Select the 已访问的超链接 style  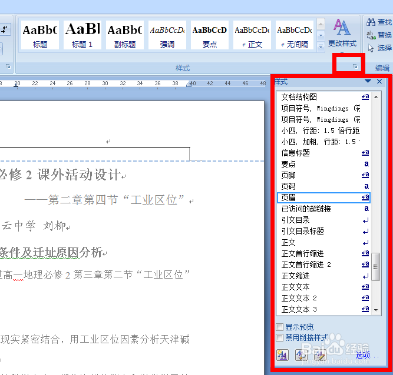pos(323,209)
